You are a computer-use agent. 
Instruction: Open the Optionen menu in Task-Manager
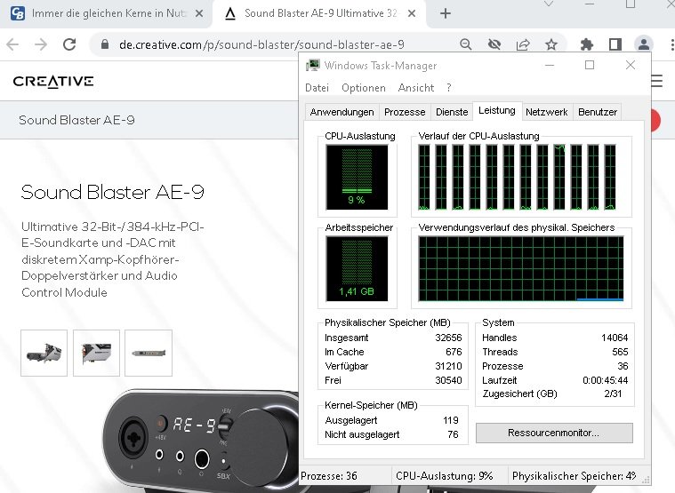tap(364, 88)
